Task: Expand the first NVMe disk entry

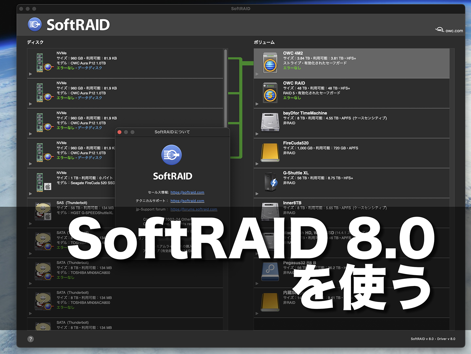Action: 30,74
